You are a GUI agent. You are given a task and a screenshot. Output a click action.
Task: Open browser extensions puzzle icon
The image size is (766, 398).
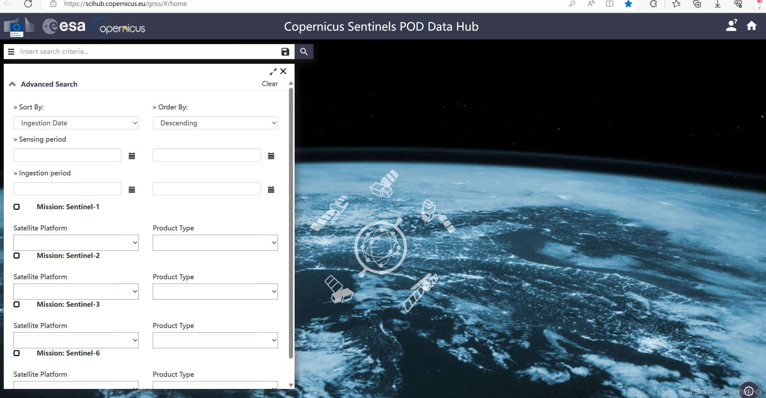pos(653,4)
